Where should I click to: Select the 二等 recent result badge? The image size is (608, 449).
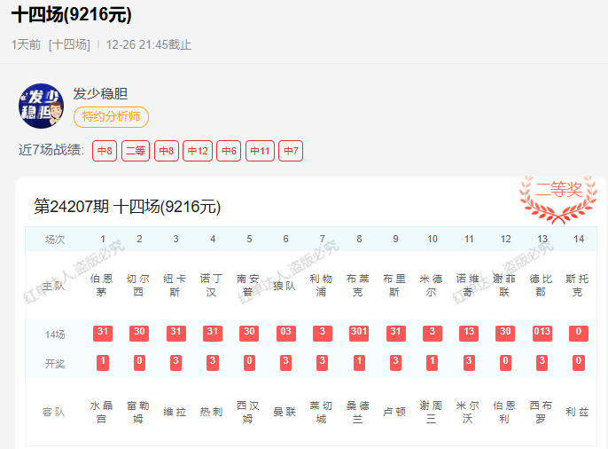coord(136,151)
